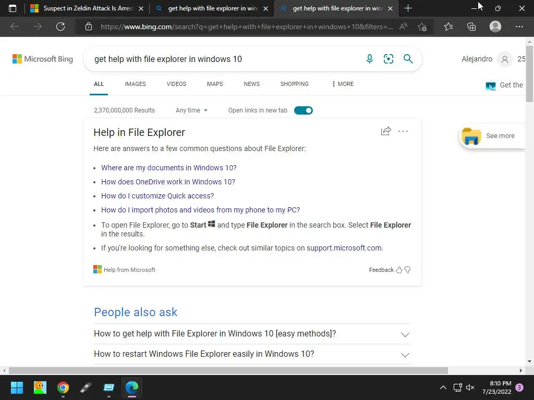This screenshot has height=400, width=534.
Task: Select the MAPS search tab
Action: pyautogui.click(x=215, y=84)
